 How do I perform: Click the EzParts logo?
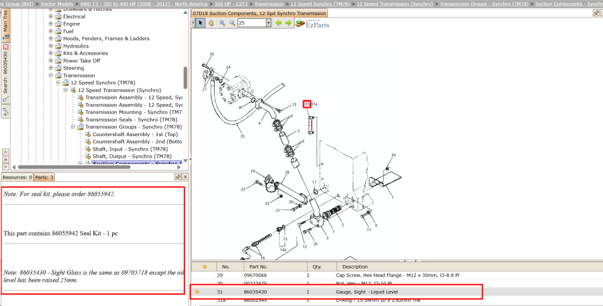coord(312,23)
